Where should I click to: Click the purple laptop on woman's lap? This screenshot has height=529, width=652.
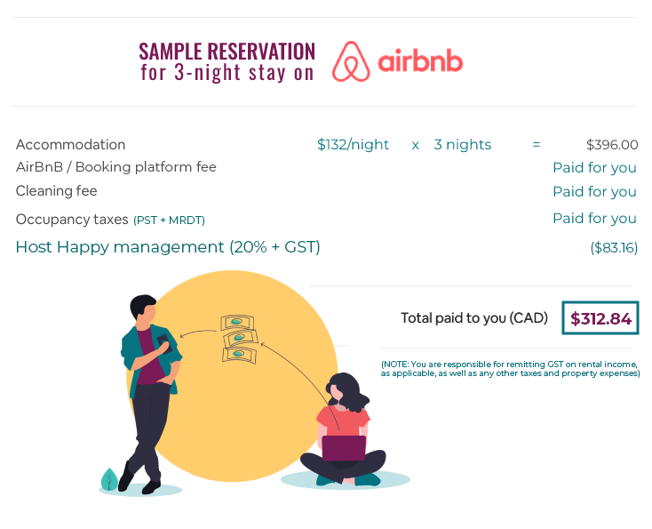pos(344,447)
